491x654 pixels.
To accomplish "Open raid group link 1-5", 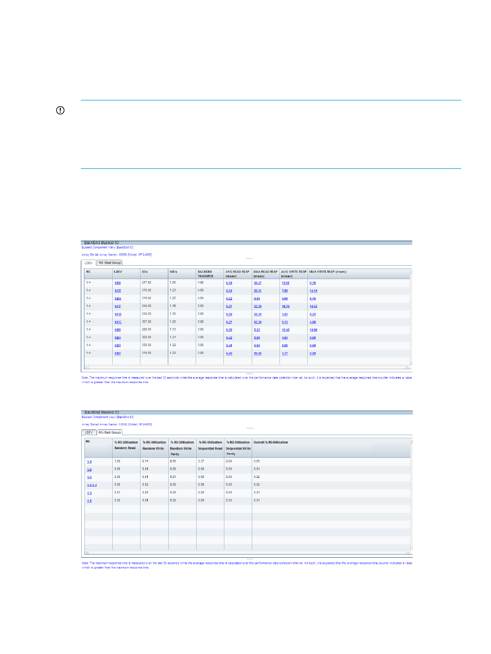I will (x=90, y=477).
